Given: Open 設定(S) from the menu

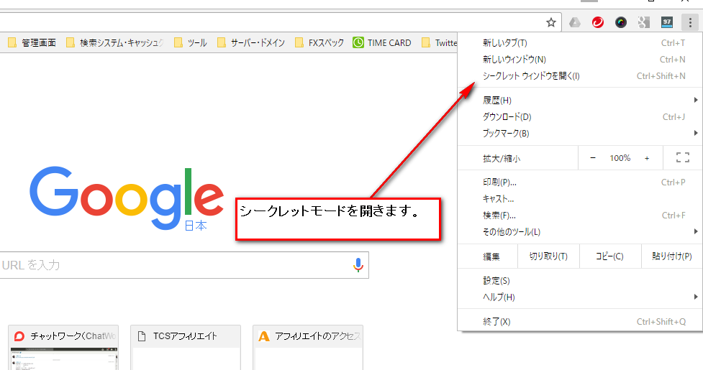Looking at the screenshot, I should point(580,280).
